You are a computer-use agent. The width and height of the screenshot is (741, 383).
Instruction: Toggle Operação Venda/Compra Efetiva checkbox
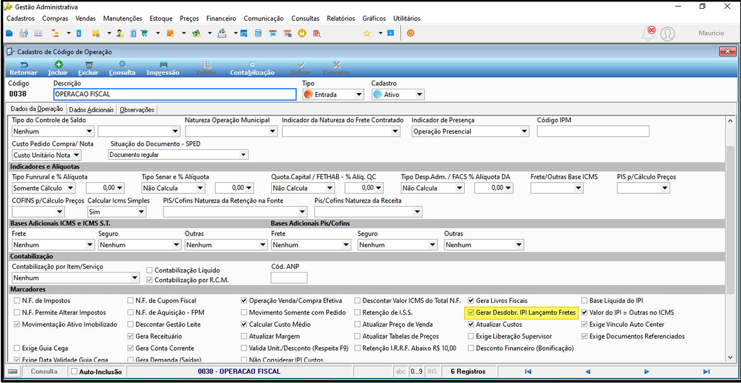[244, 301]
